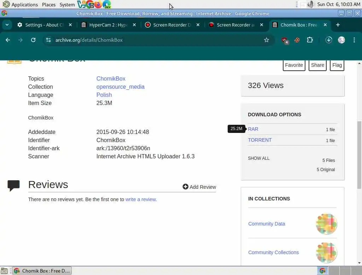The height and width of the screenshot is (275, 362).
Task: Click the 326 Views text
Action: click(265, 86)
